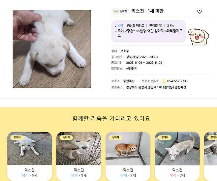The image size is (217, 181).
Task: Select the 강아지 tag on second card
Action: [x=66, y=137]
